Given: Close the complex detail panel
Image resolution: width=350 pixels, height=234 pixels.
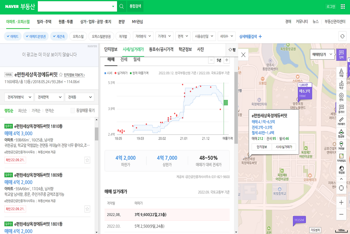Looking at the screenshot, I should (x=243, y=55).
